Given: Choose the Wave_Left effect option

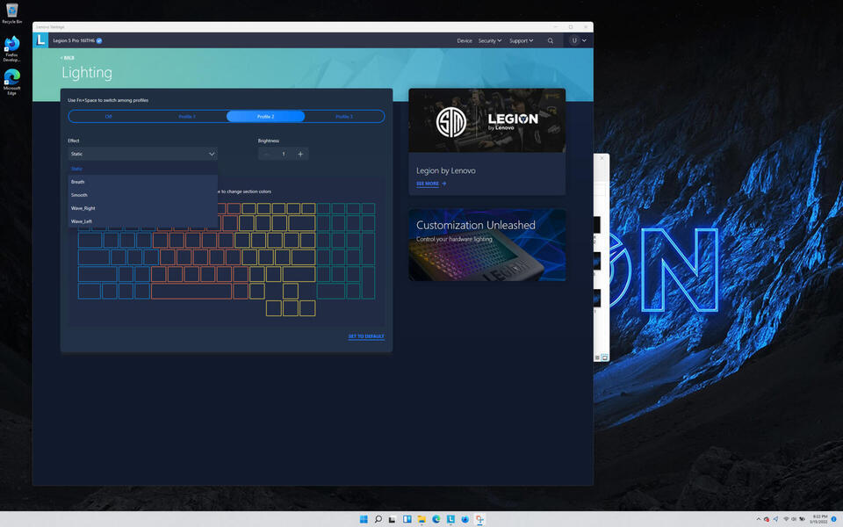Looking at the screenshot, I should pyautogui.click(x=142, y=221).
